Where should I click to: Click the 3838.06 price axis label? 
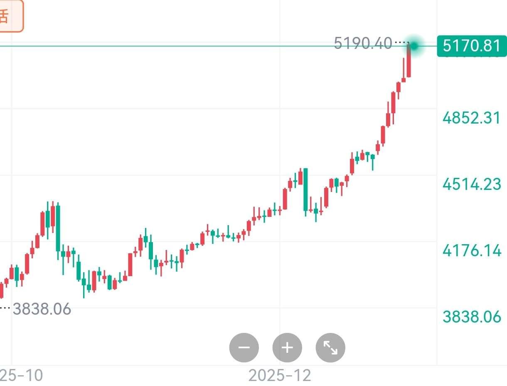pos(472,317)
